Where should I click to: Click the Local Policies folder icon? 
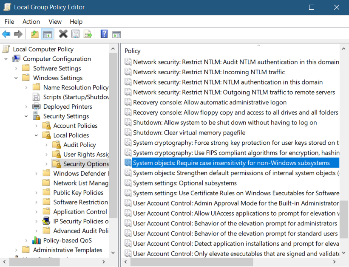pyautogui.click(x=46, y=135)
